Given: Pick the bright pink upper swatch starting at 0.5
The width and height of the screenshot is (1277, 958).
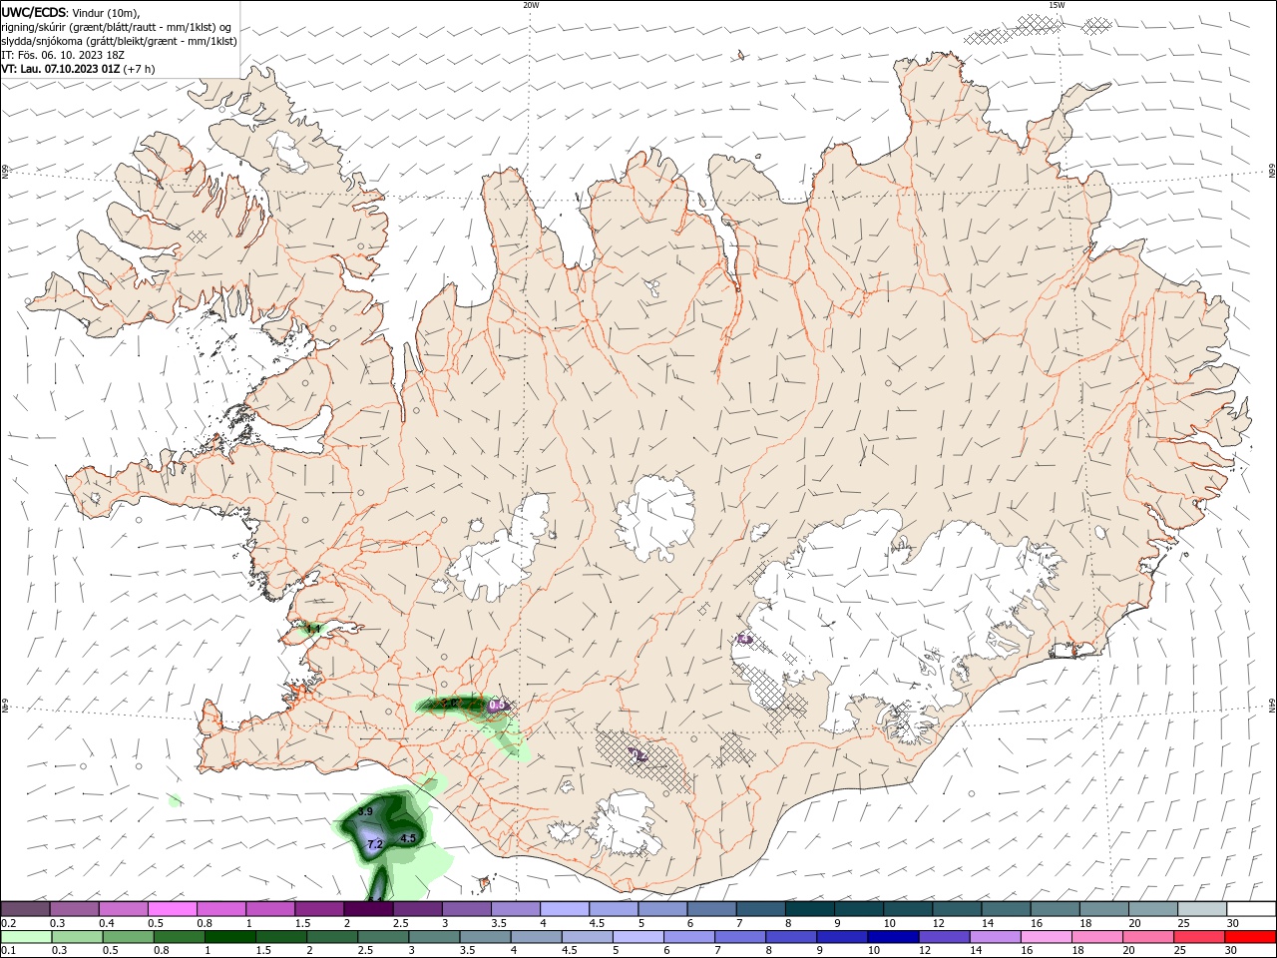Looking at the screenshot, I should 172,908.
